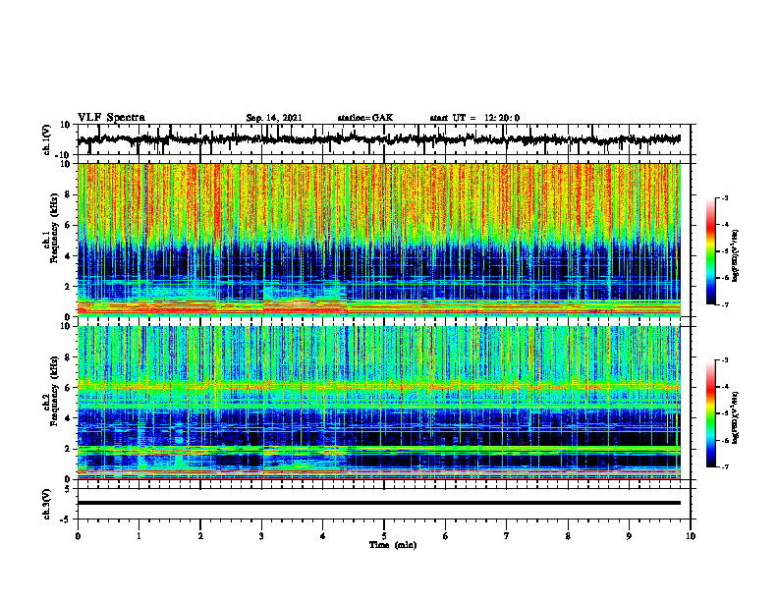Click the lower color bar's log(PSD) label

736,417
